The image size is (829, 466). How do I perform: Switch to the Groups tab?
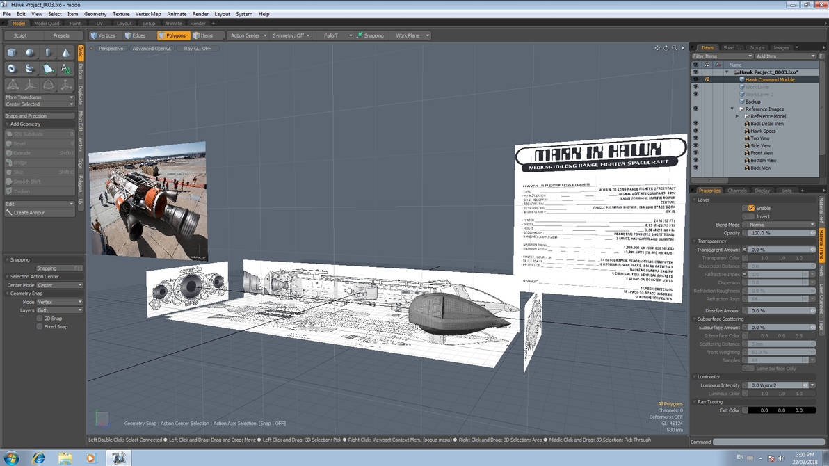point(757,47)
